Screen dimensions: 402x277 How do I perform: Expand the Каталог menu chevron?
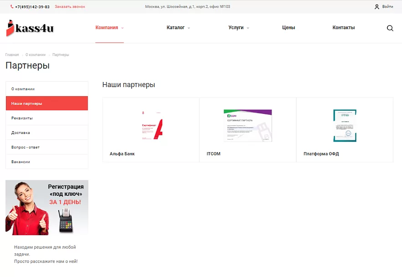pyautogui.click(x=189, y=28)
